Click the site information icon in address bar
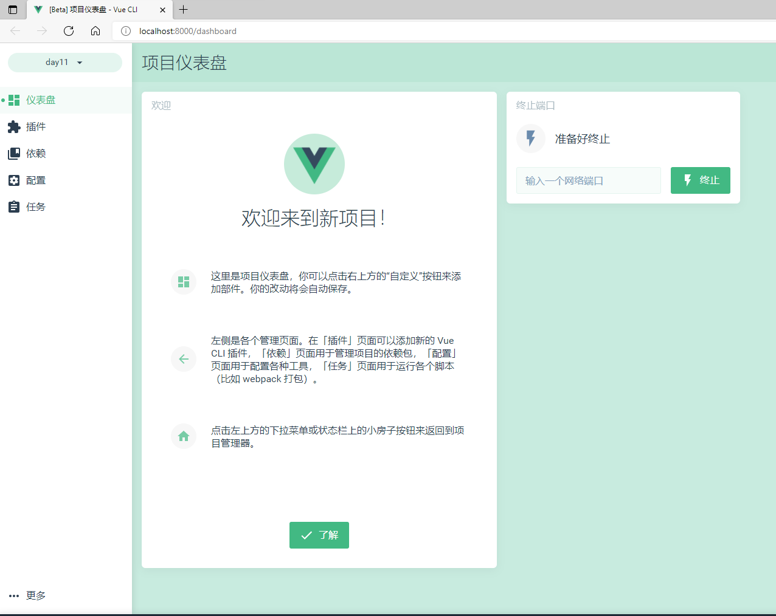This screenshot has width=776, height=616. pos(126,31)
